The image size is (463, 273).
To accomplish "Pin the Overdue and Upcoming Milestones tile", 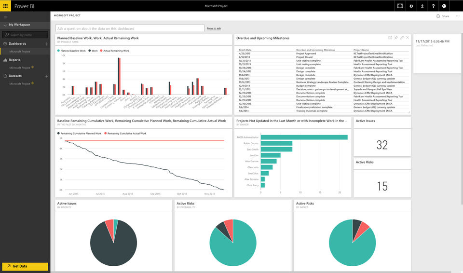I will (x=396, y=38).
